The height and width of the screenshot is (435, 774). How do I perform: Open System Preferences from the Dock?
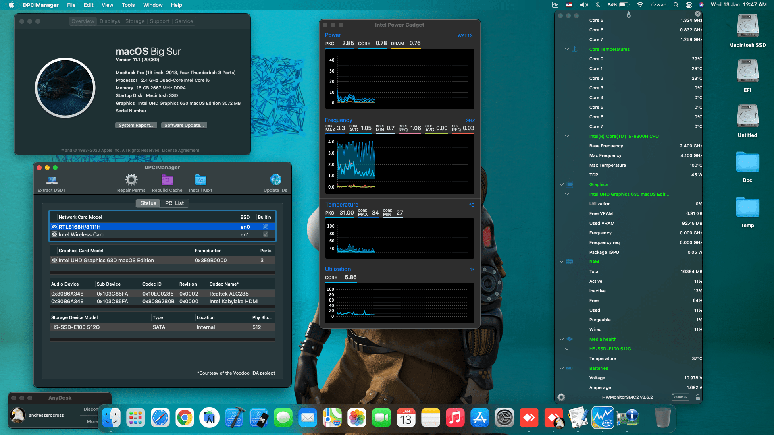click(504, 418)
